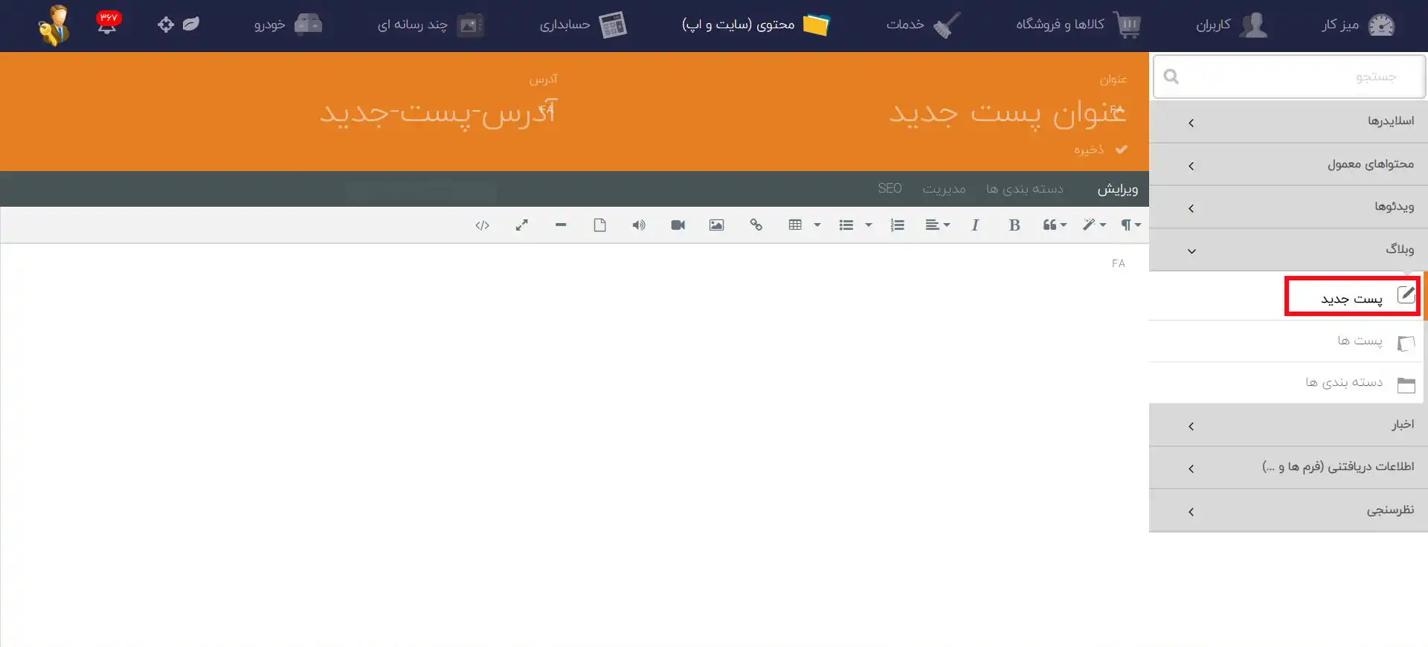Insert an image via the picture icon

pyautogui.click(x=716, y=225)
